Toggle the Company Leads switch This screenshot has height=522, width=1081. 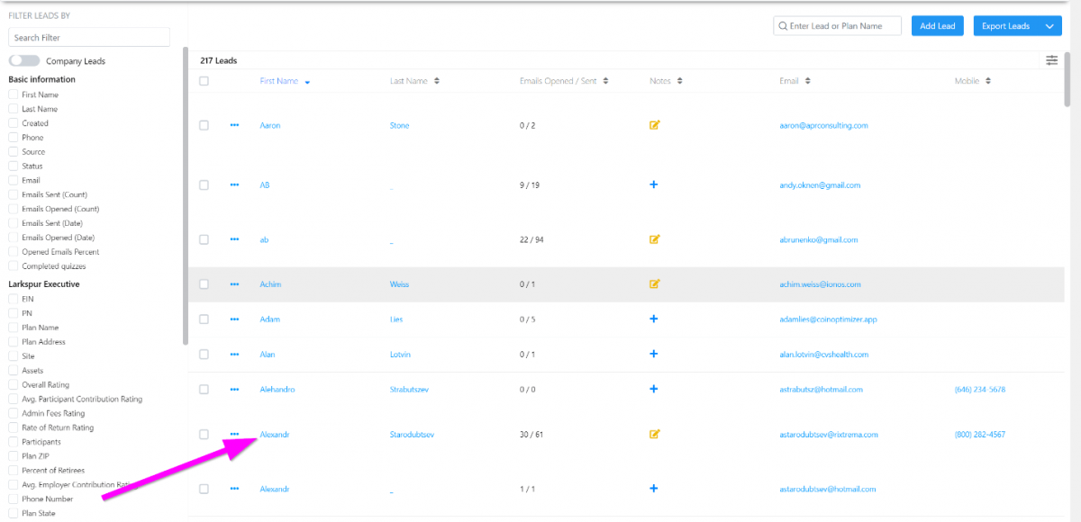tap(24, 61)
